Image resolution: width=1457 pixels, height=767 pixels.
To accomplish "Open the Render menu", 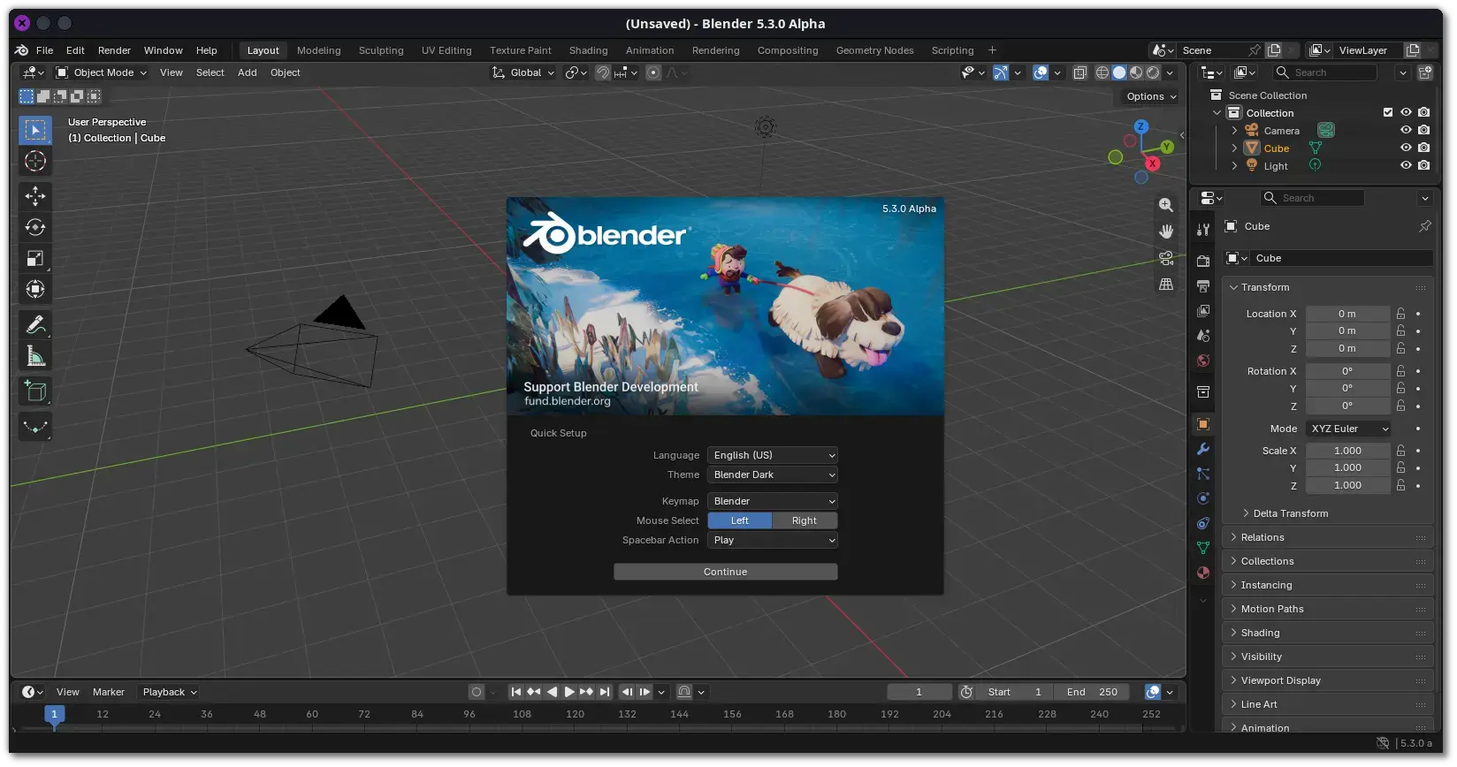I will [114, 50].
